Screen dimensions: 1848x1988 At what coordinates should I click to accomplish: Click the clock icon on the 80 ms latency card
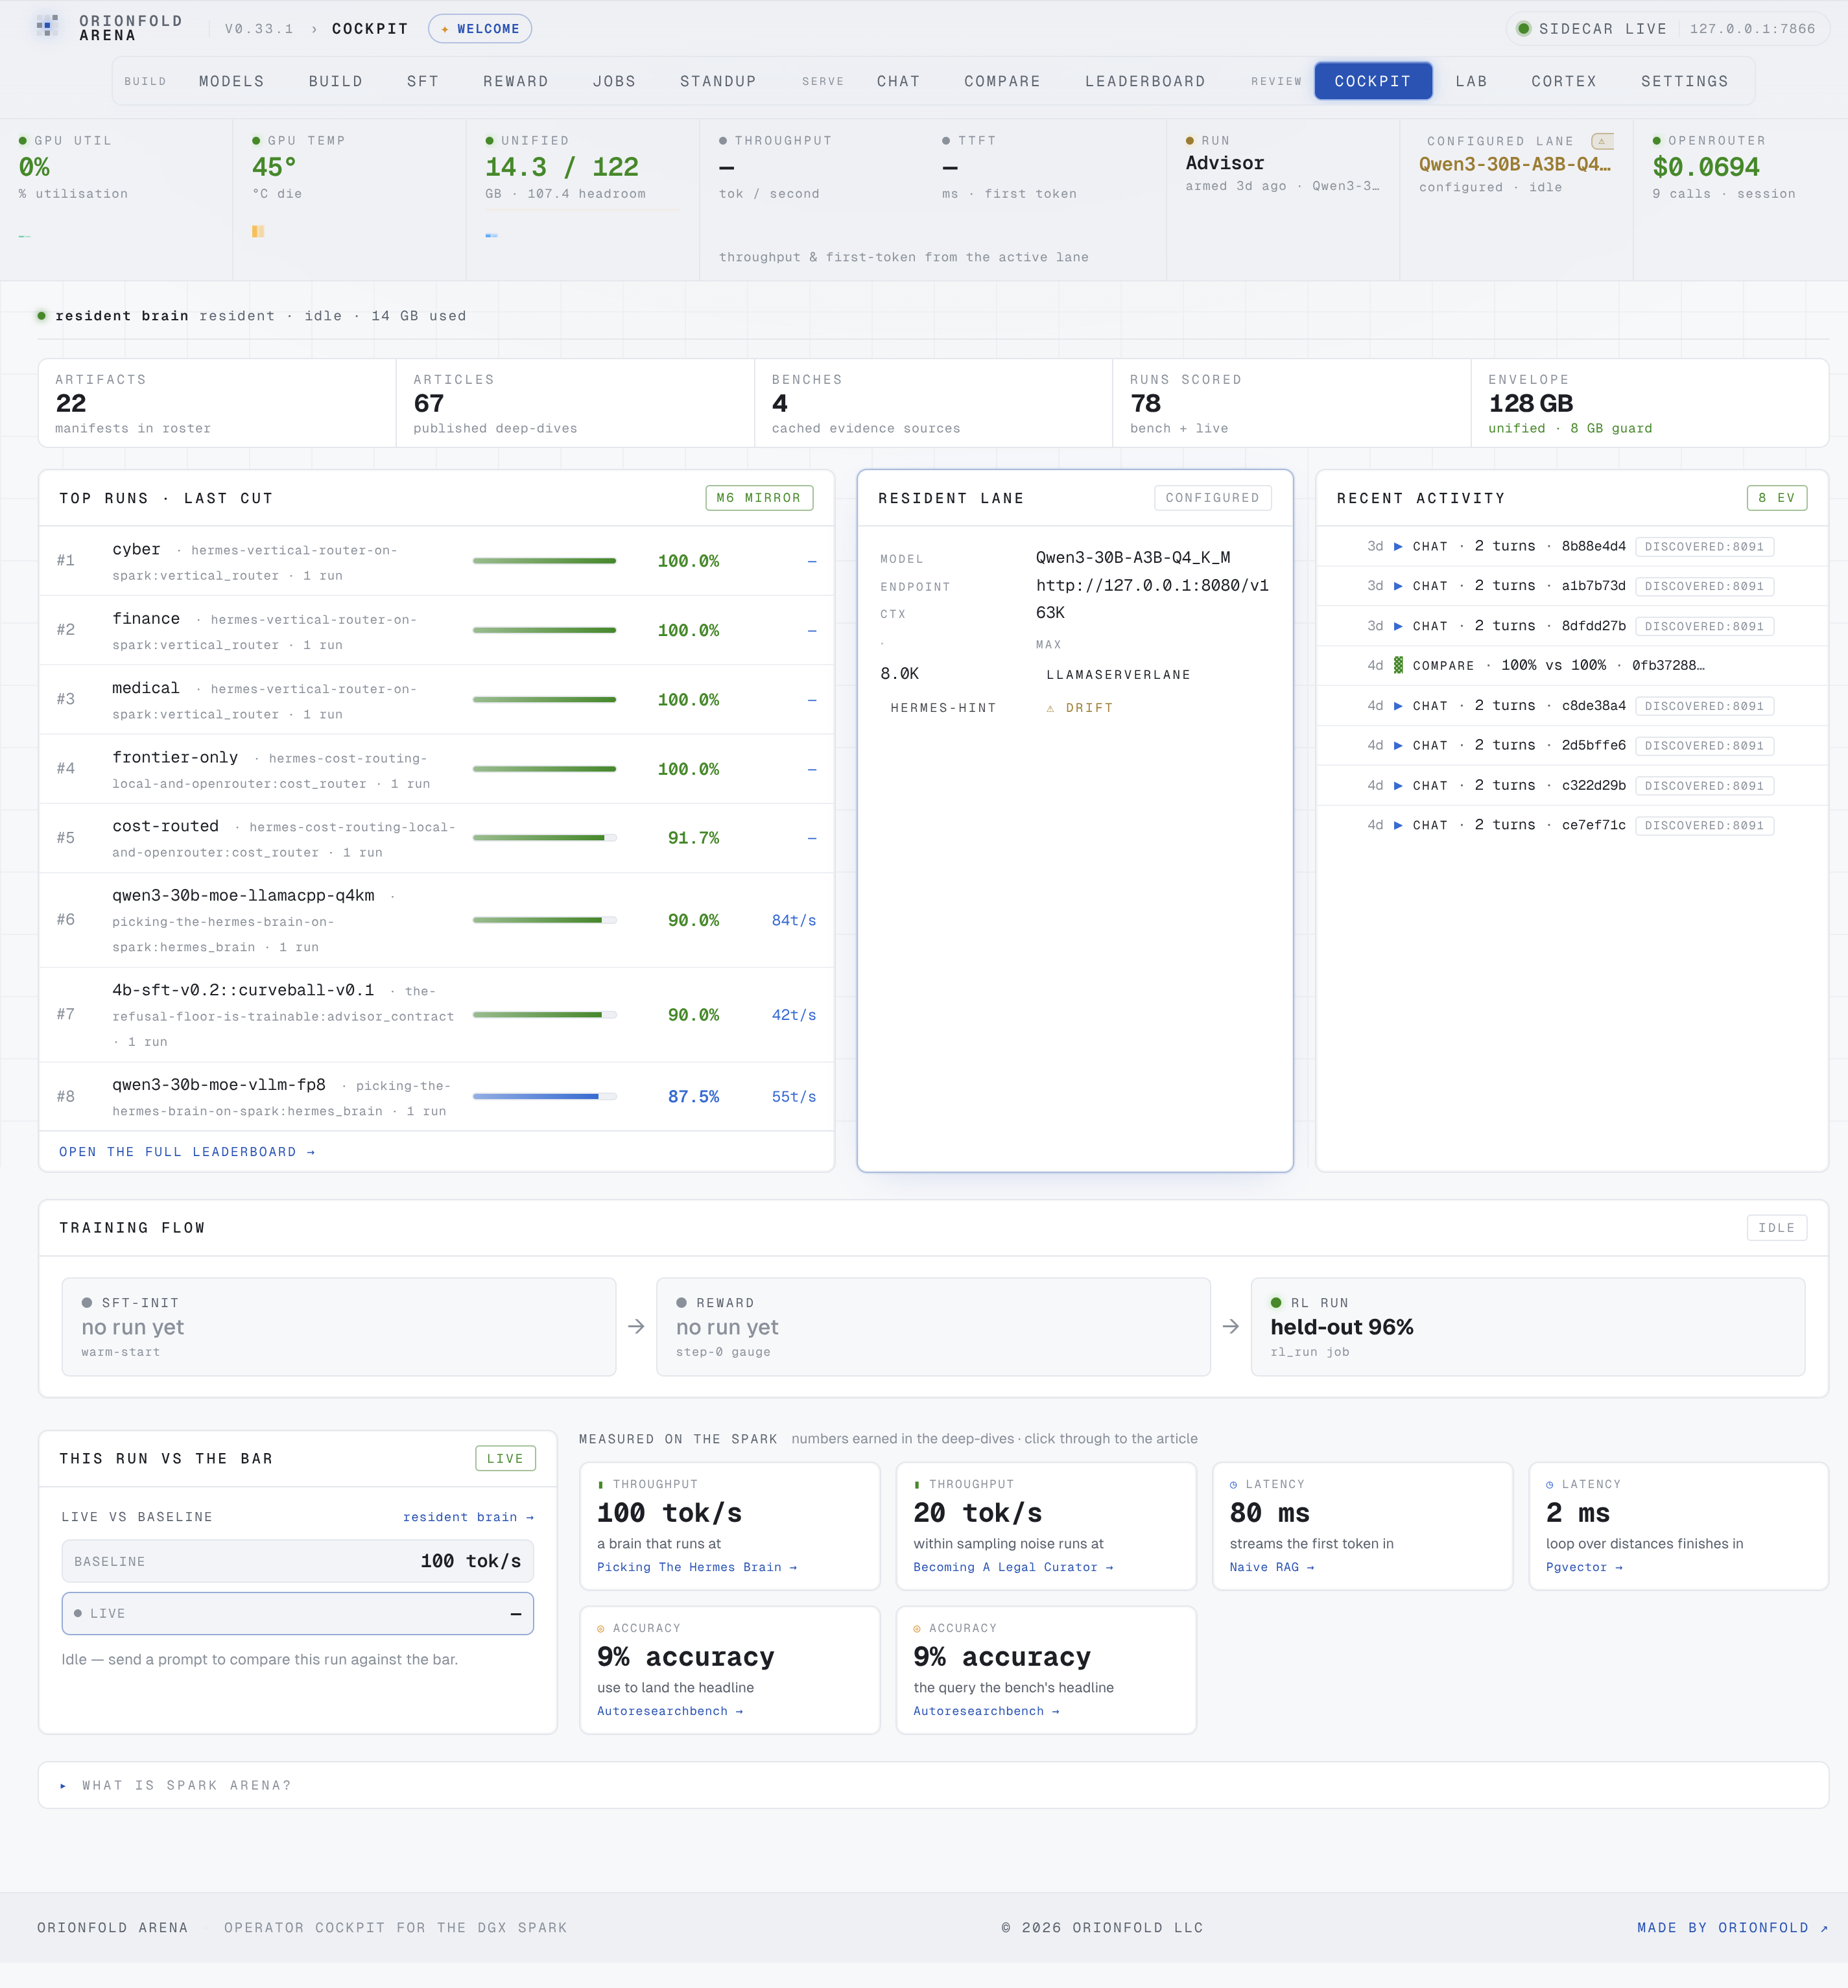pos(1233,1484)
